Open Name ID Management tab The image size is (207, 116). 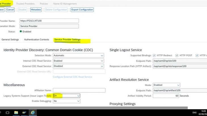(65, 4)
